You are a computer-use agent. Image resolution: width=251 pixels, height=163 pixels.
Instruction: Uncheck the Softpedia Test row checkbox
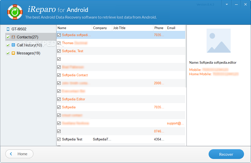(59, 139)
